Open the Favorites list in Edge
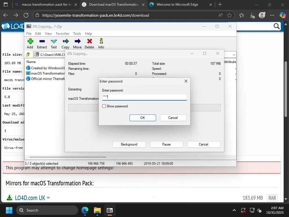This screenshot has width=289, height=217. pyautogui.click(x=242, y=15)
